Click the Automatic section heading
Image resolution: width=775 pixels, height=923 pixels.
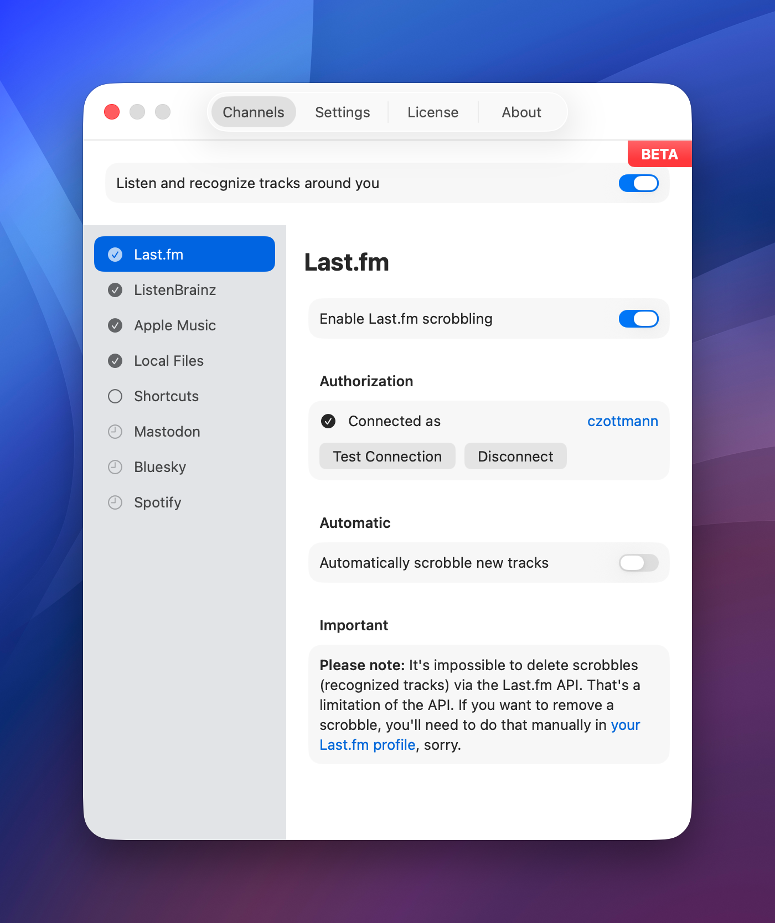[355, 523]
